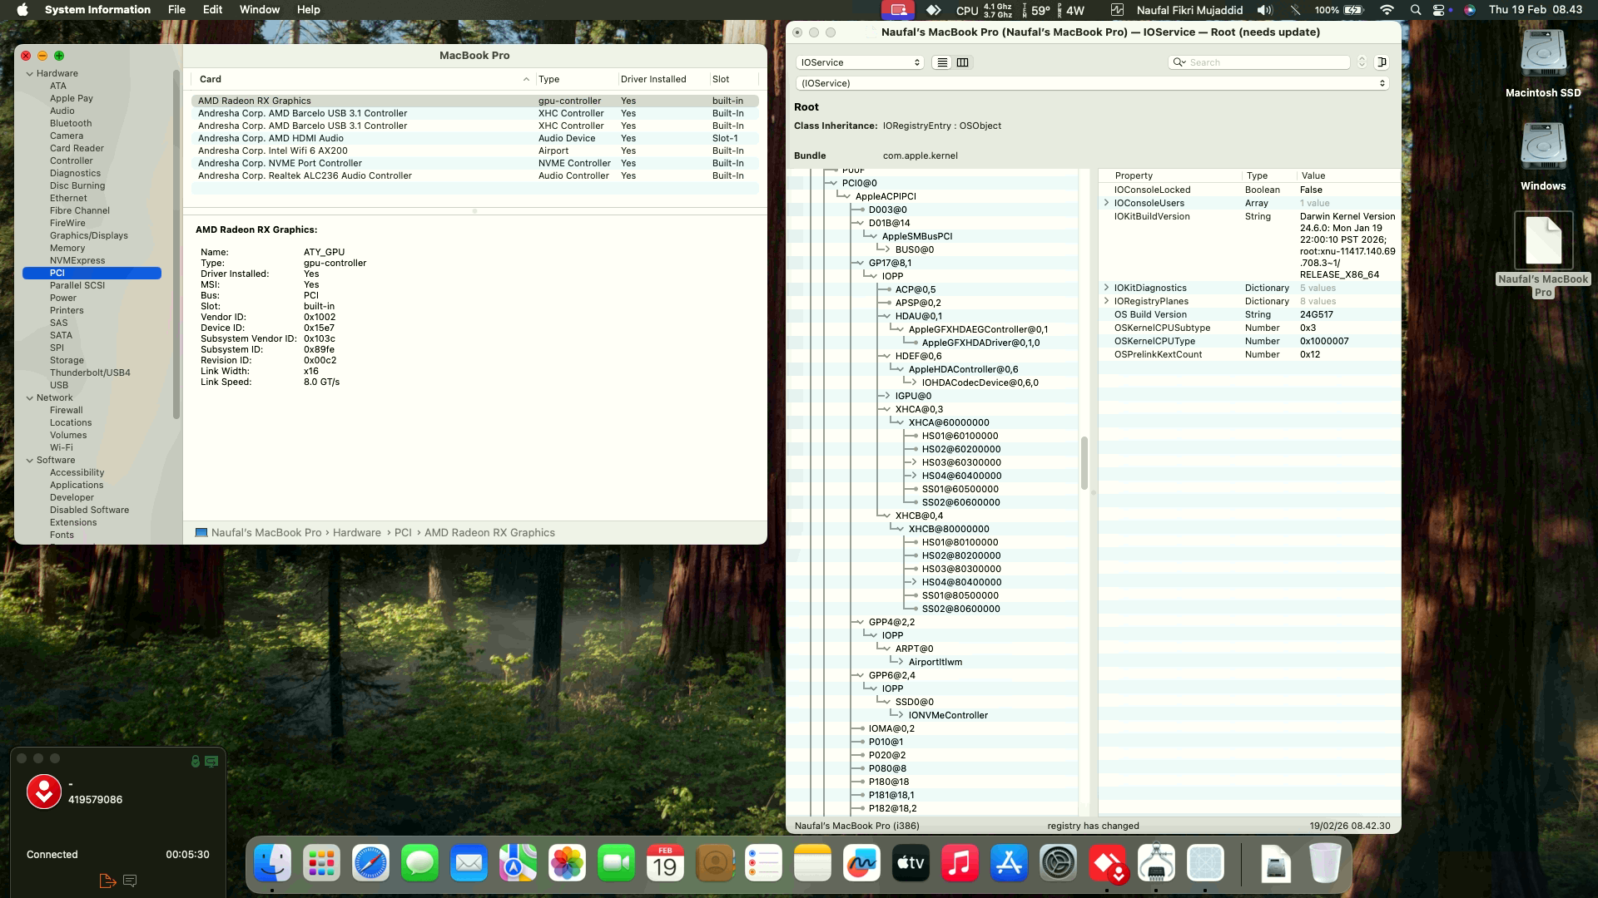Viewport: 1598px width, 898px height.
Task: Open IOService plane dropdown
Action: [x=860, y=62]
